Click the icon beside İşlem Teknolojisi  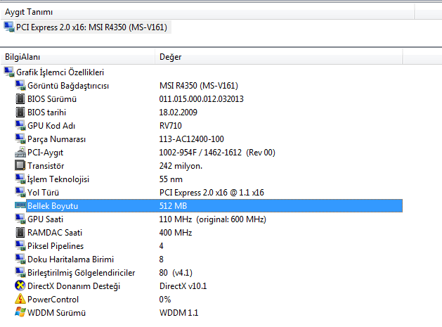(20, 179)
